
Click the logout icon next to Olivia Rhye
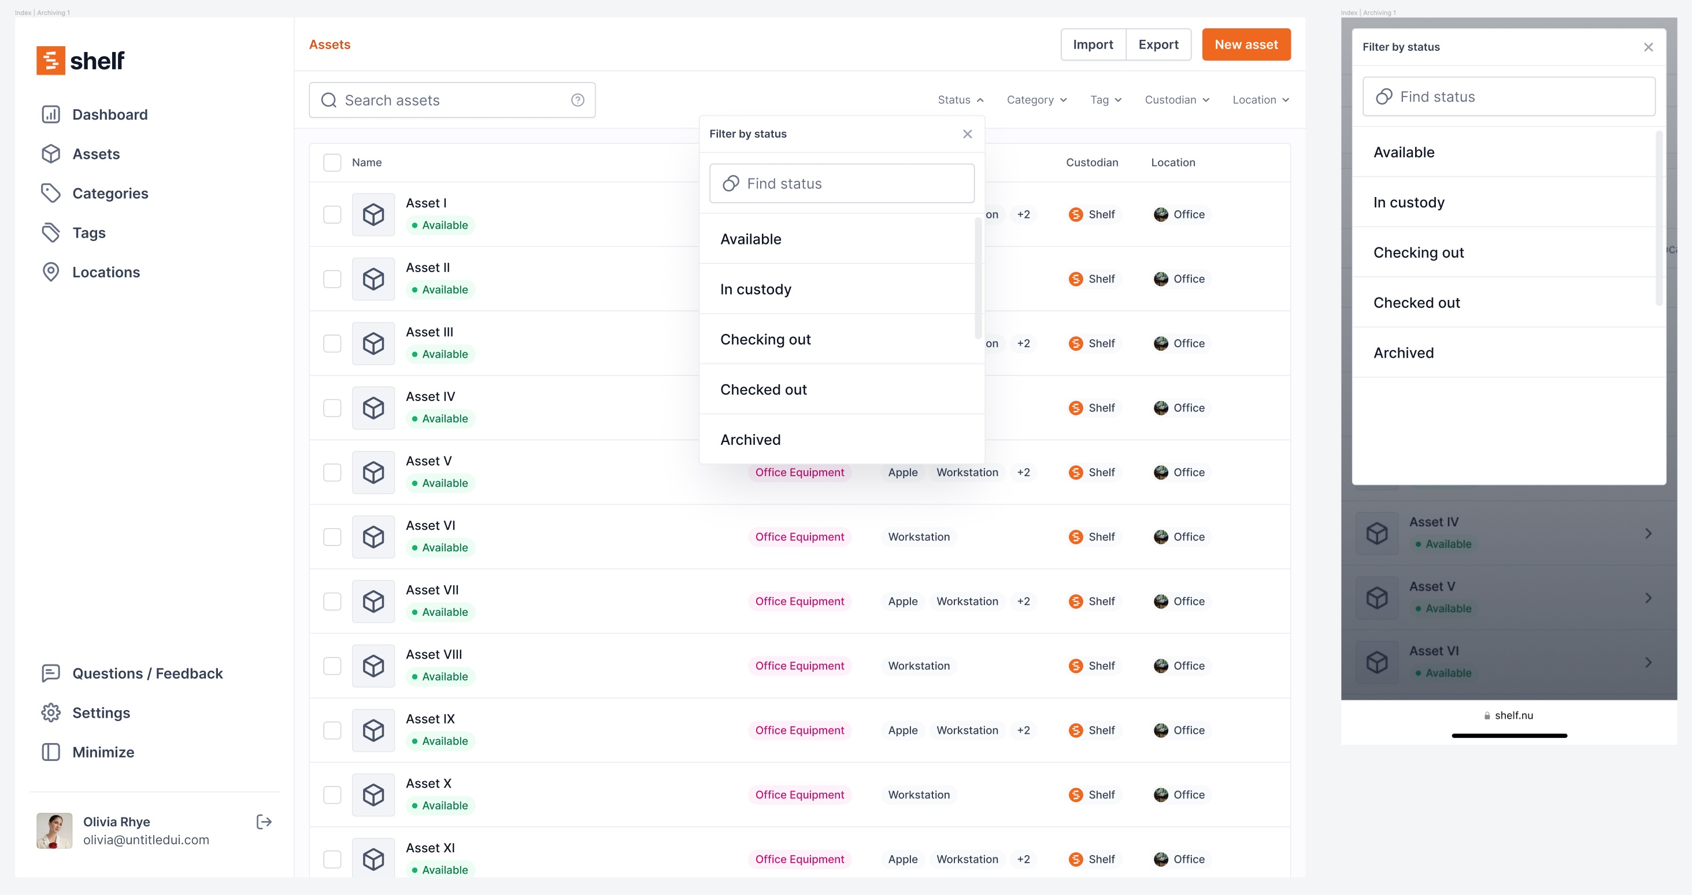pos(264,822)
